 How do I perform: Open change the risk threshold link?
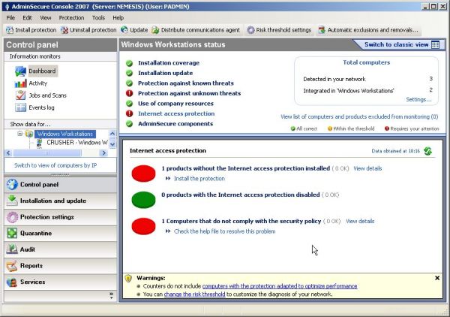pos(194,294)
